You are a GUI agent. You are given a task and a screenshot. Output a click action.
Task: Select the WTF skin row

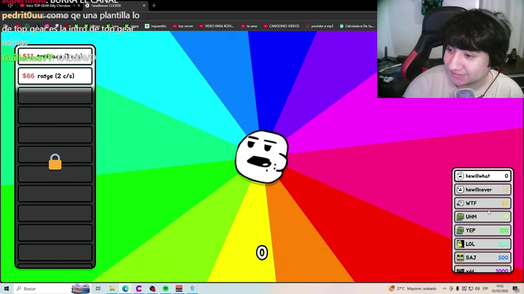(483, 203)
